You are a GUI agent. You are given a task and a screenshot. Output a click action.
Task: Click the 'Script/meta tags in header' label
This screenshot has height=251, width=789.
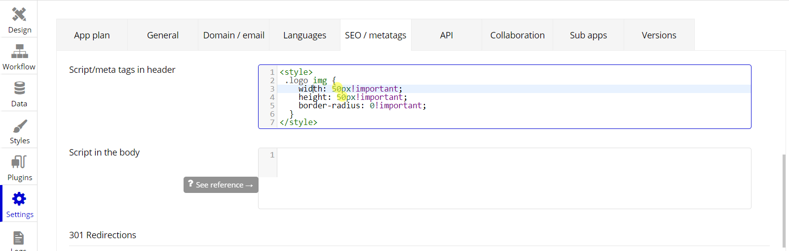click(122, 69)
